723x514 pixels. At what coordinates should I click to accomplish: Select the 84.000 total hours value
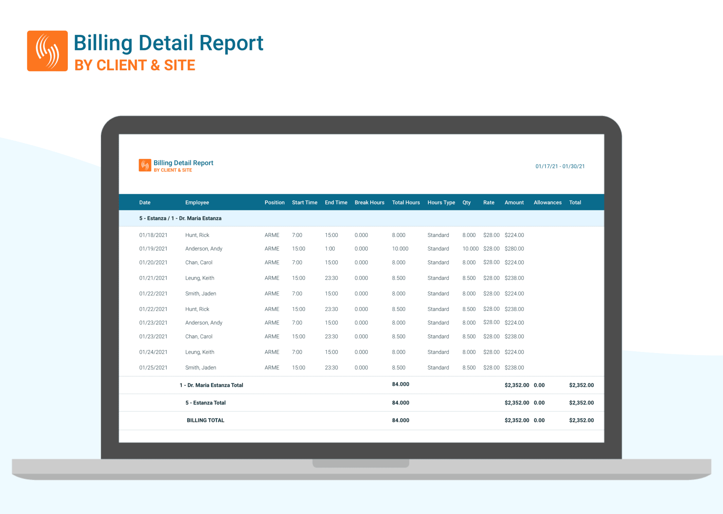coord(401,420)
